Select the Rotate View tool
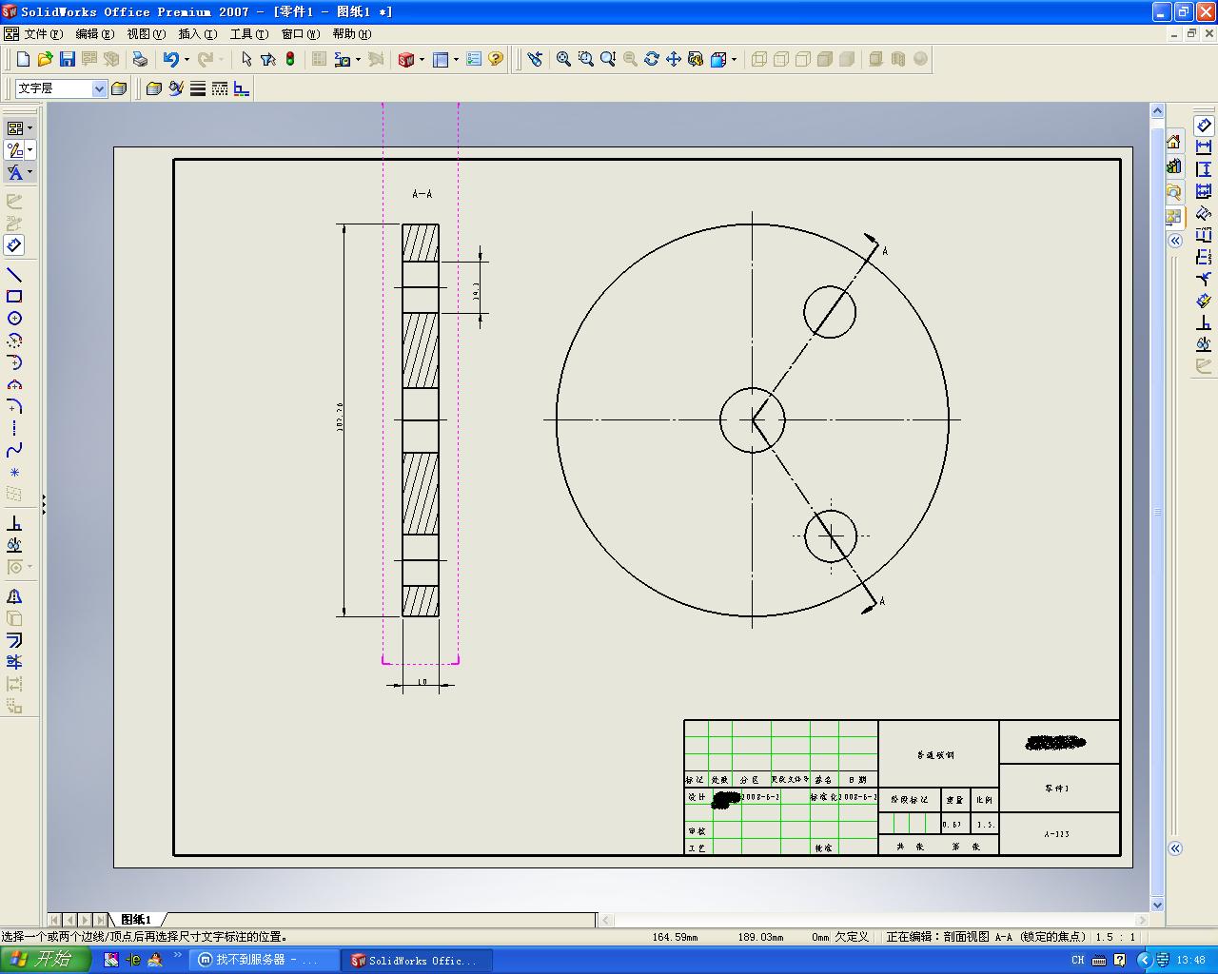This screenshot has height=974, width=1218. point(652,59)
